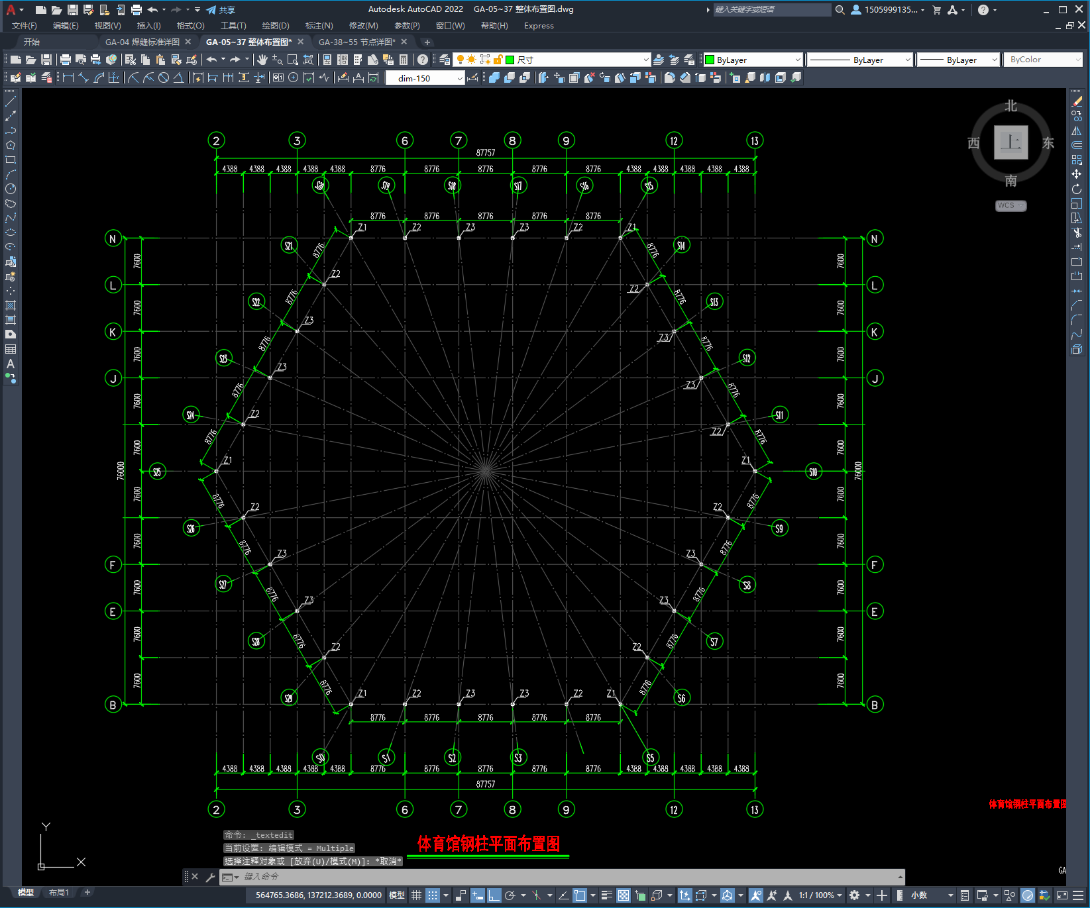Click the green swatch in ByLayer color control
This screenshot has height=908, width=1090.
[710, 60]
